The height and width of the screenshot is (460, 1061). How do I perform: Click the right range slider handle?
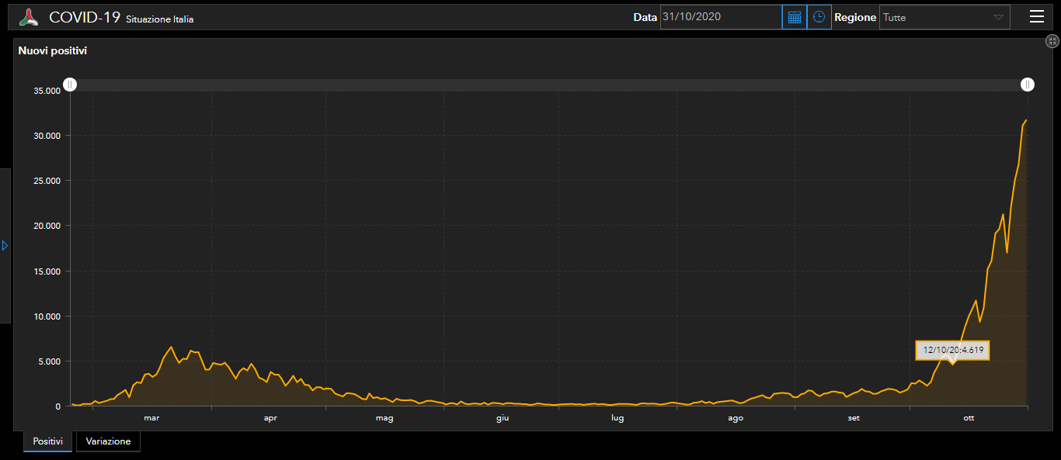click(1028, 85)
